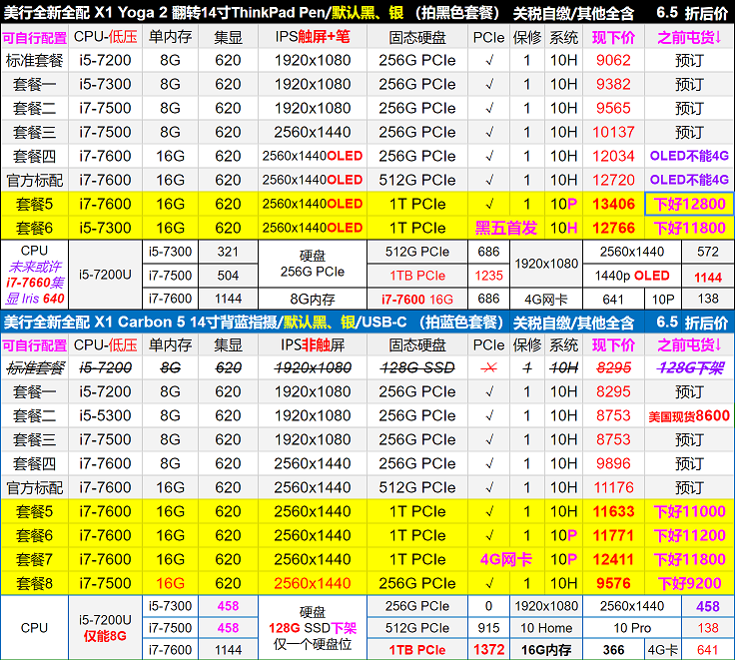Image resolution: width=735 pixels, height=660 pixels.
Task: Click the red 1235 price value
Action: tap(488, 276)
